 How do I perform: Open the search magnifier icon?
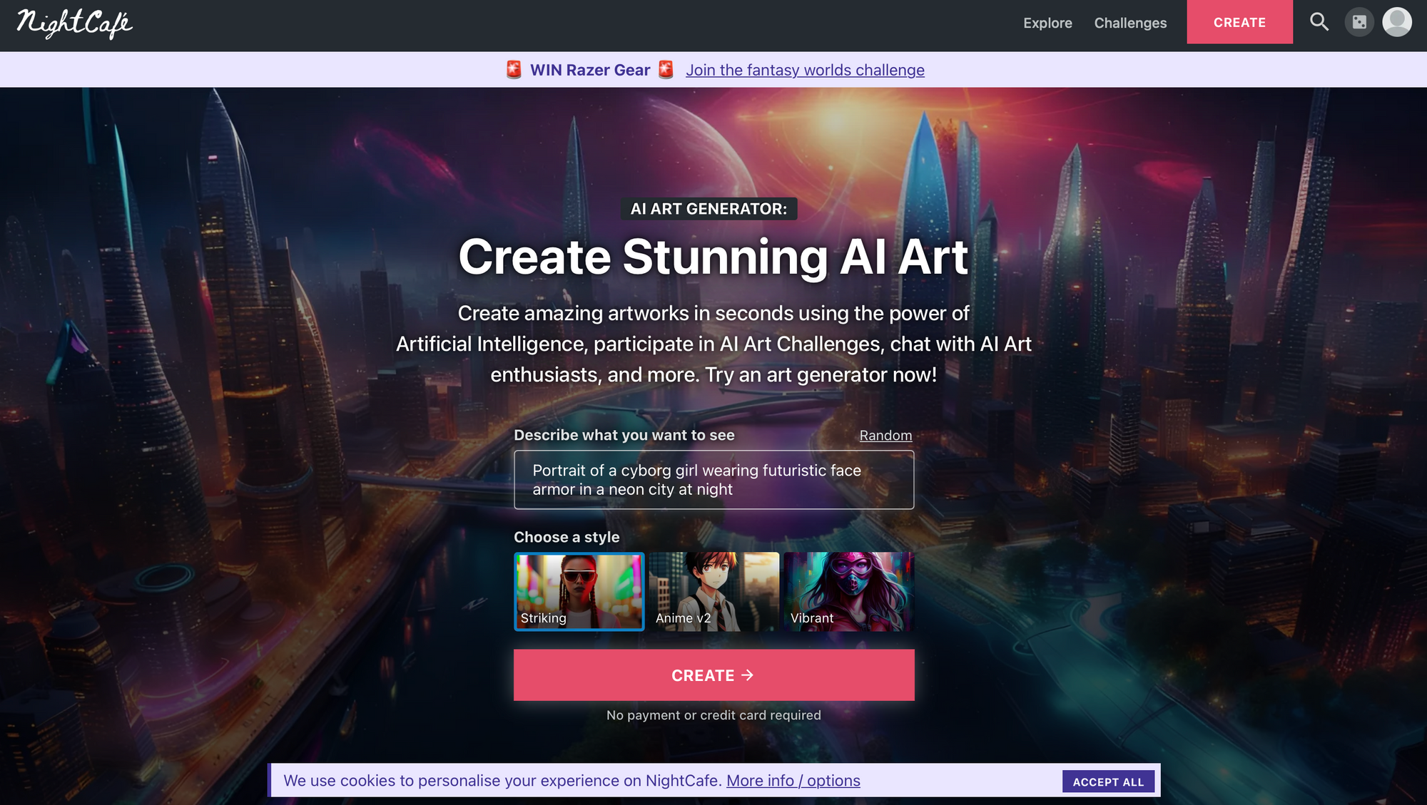coord(1319,22)
